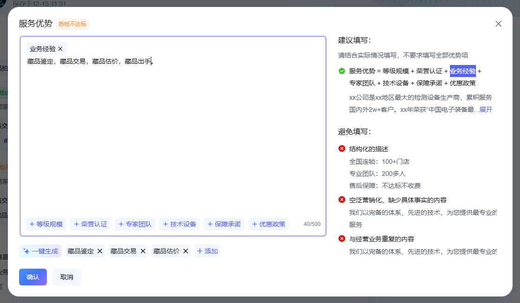Viewport: 520px width, 303px height.
Task: Click the highlighted 业务经验 in formula
Action: (x=462, y=71)
